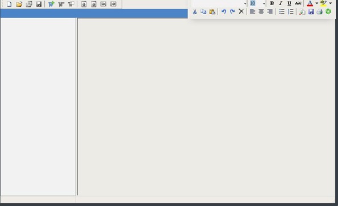This screenshot has width=338, height=206.
Task: Add a new tree node
Action: tap(51, 4)
